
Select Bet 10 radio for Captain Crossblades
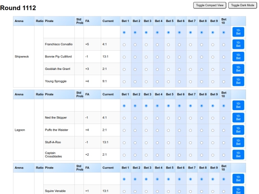(x=224, y=155)
